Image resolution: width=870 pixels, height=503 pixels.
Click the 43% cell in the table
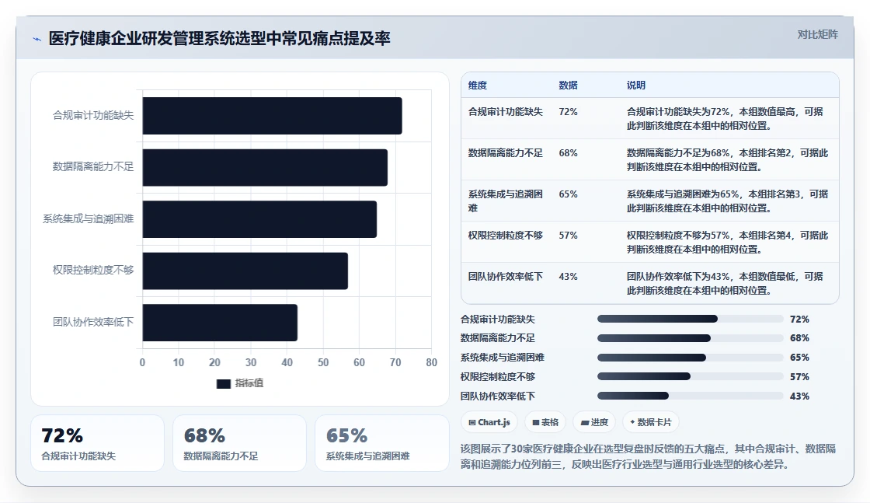(x=568, y=277)
